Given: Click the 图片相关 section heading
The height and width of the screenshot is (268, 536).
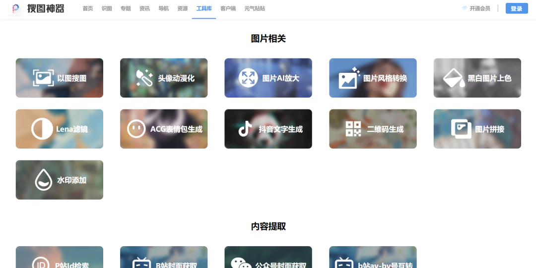Looking at the screenshot, I should click(x=268, y=39).
